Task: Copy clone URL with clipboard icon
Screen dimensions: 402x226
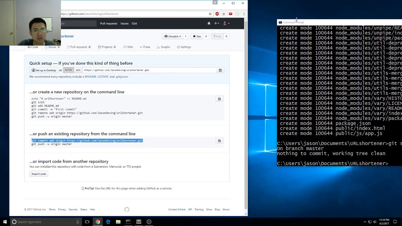Action: click(220, 70)
